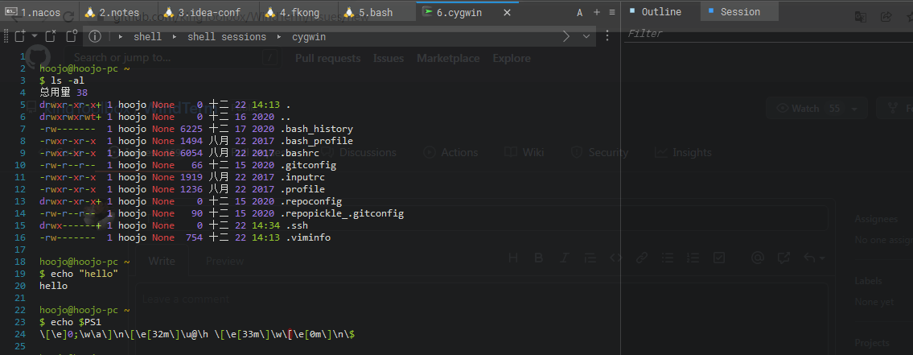Open the dropdown arrow beside the new session icon
Viewport: 913px width, 355px height.
[34, 36]
